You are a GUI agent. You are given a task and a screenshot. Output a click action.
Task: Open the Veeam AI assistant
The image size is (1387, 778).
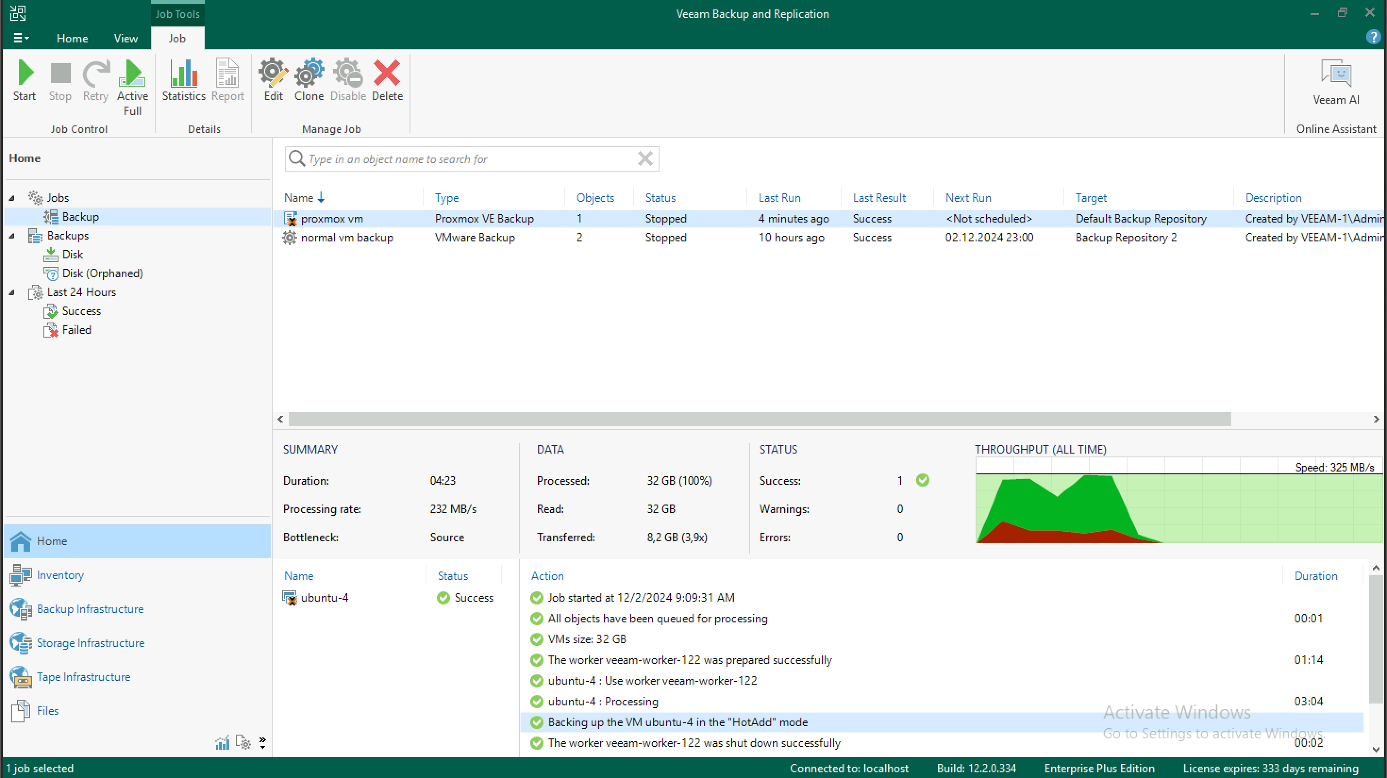click(1336, 83)
